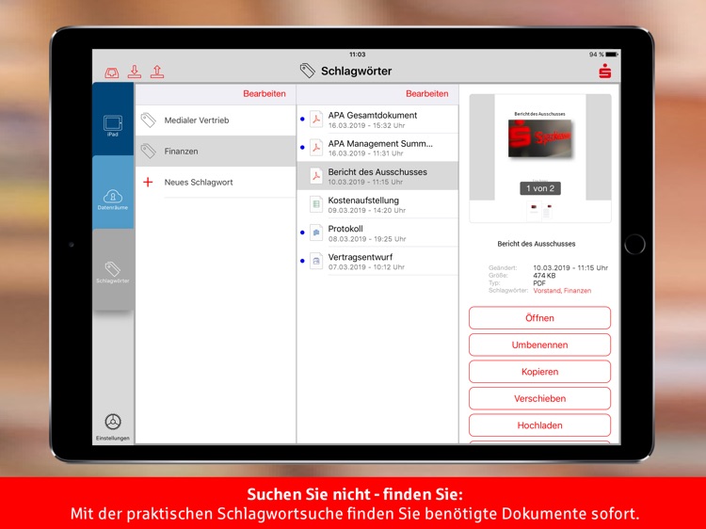Click file icon of Vertragsentwurf
This screenshot has width=706, height=529.
[x=316, y=261]
